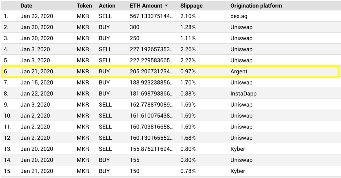
Task: Click the SELL action in row 1
Action: [x=105, y=16]
